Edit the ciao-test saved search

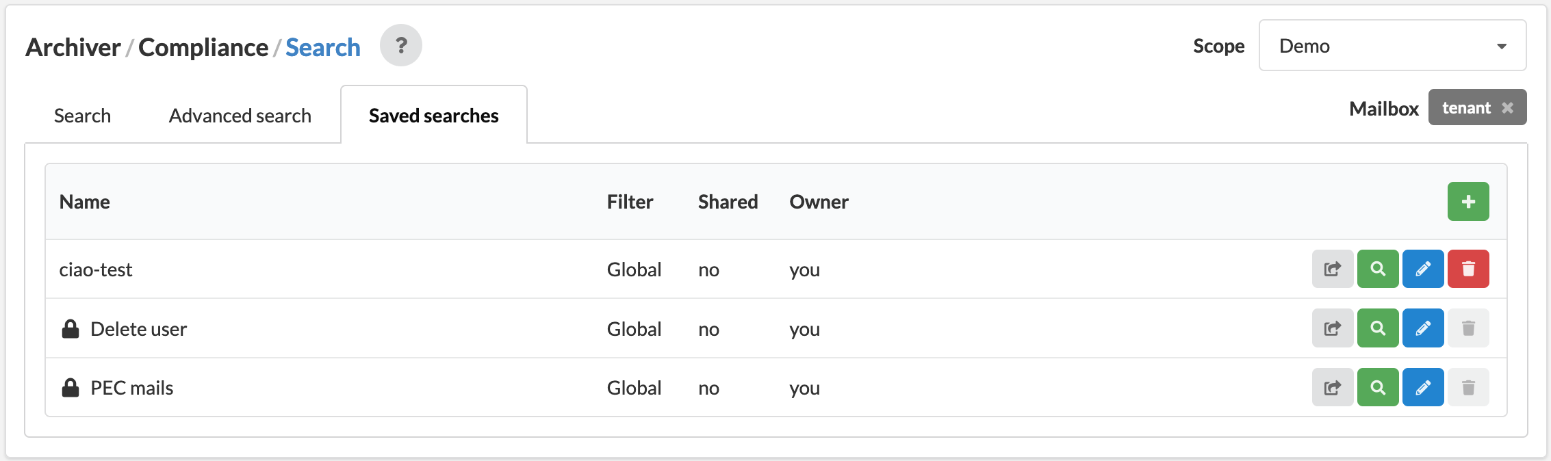(x=1423, y=269)
